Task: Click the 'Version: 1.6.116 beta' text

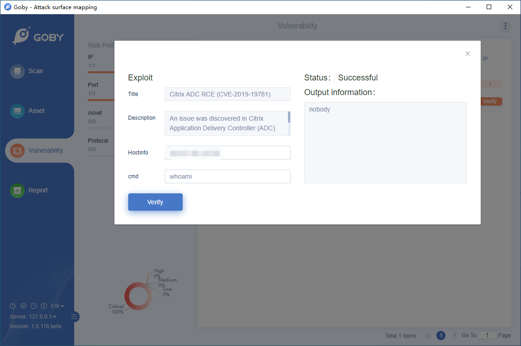Action: [35, 326]
